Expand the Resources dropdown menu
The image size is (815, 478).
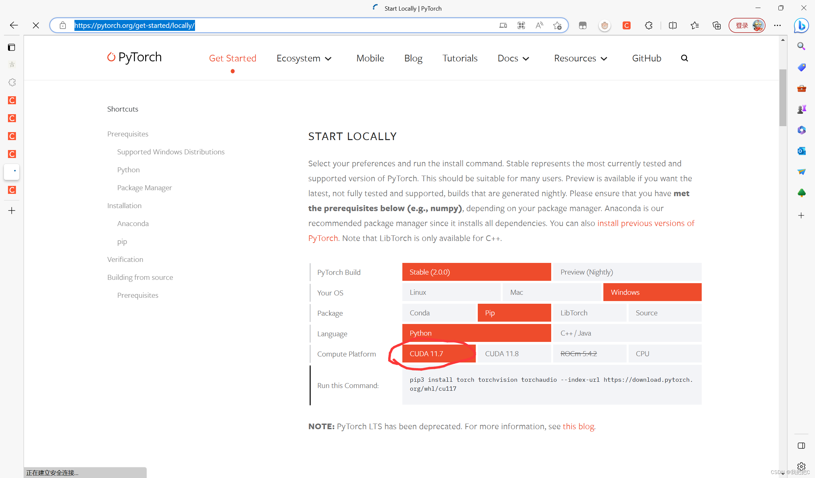pos(581,58)
